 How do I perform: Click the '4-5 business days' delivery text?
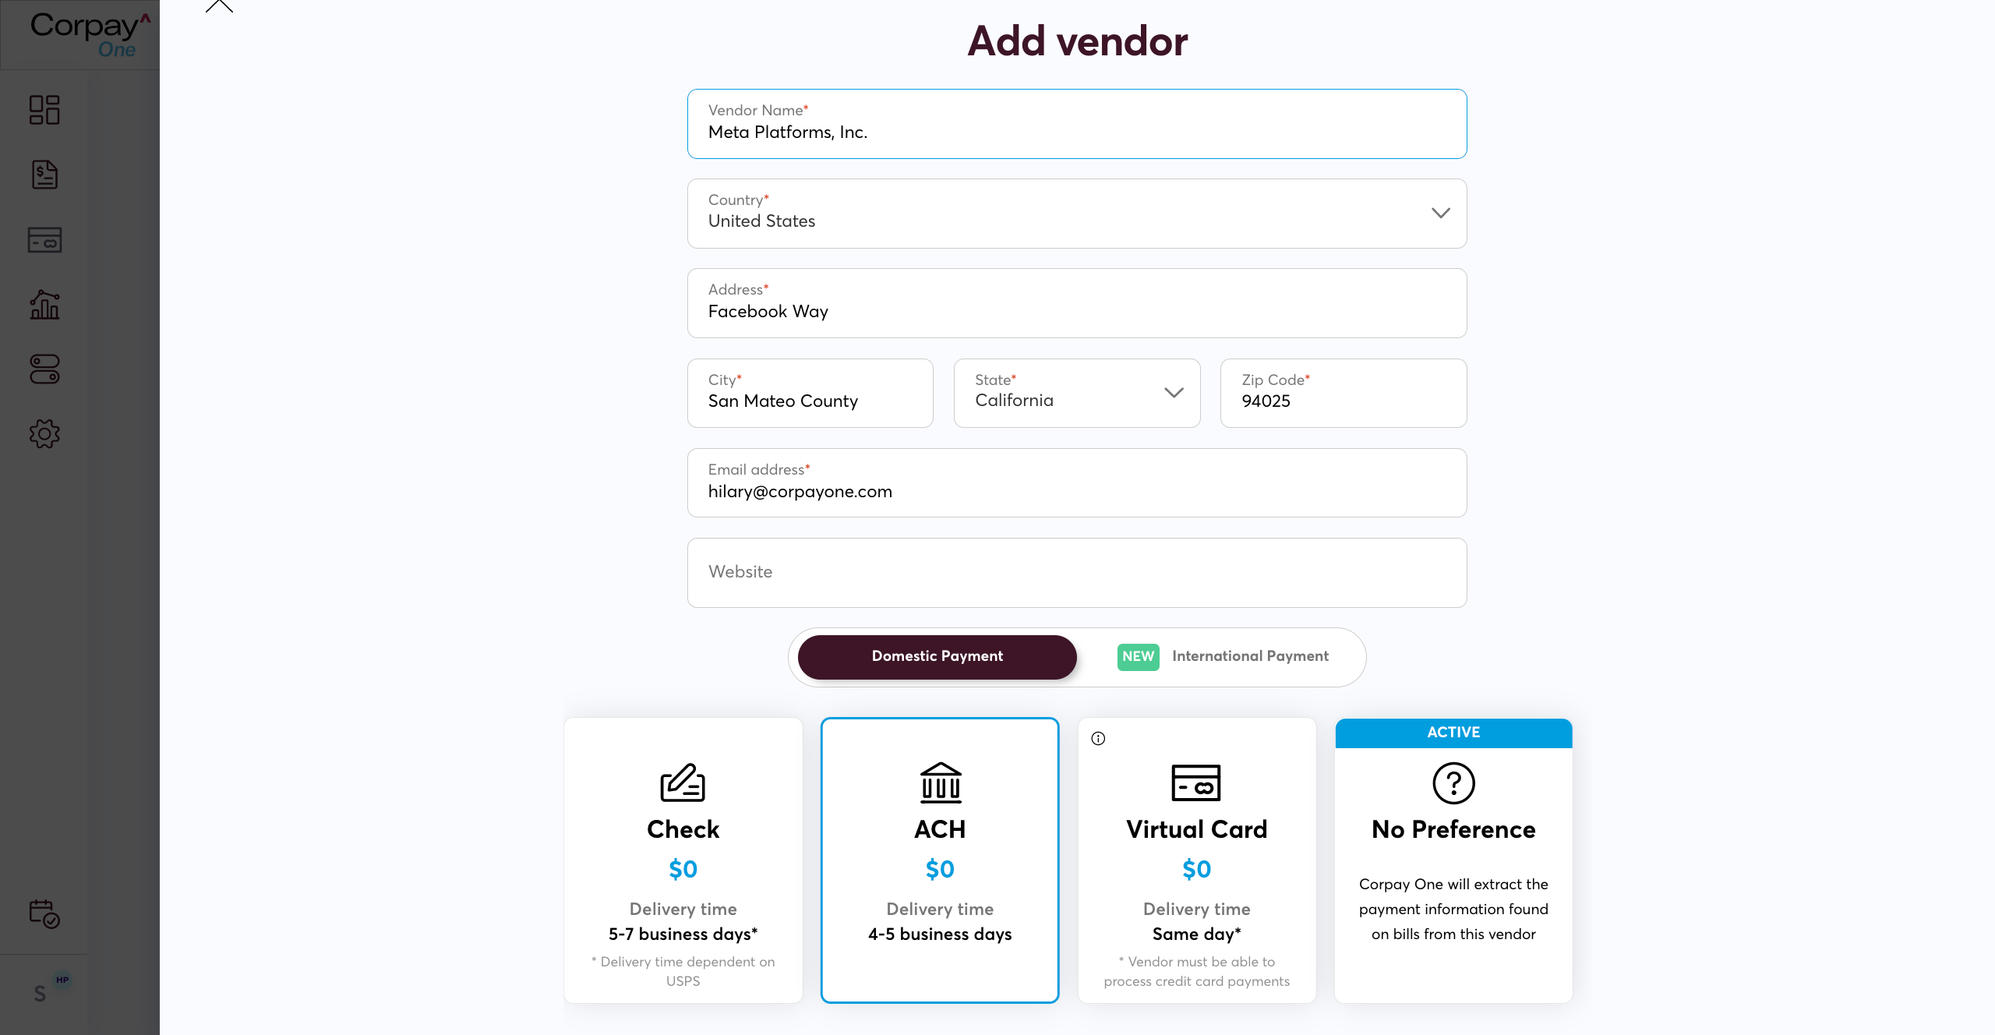pyautogui.click(x=940, y=934)
